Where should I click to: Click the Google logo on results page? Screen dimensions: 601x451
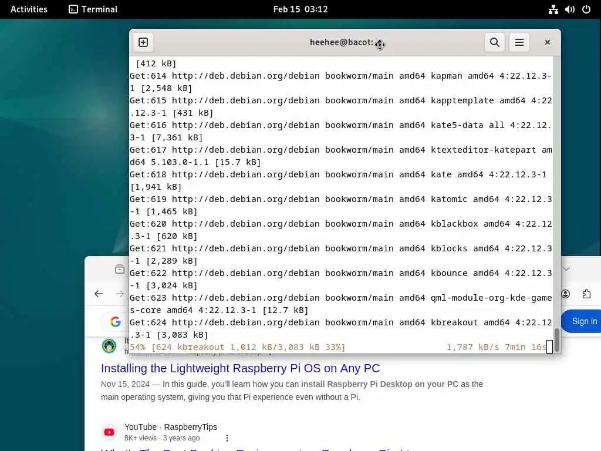[x=116, y=321]
